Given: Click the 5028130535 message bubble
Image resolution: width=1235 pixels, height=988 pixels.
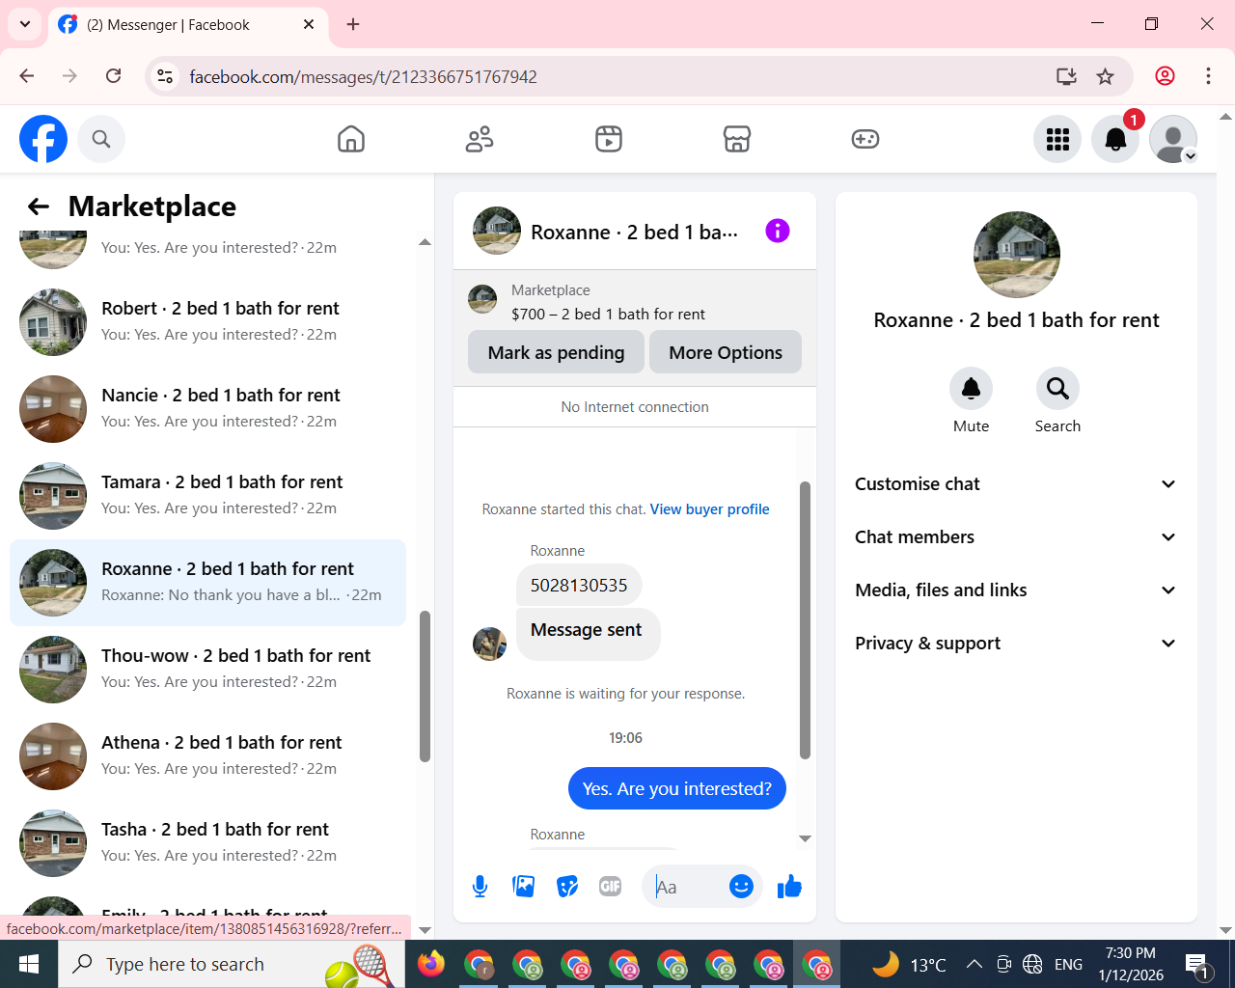Looking at the screenshot, I should click(579, 585).
